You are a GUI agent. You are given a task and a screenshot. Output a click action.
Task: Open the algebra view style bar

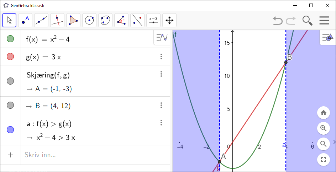pos(162,37)
